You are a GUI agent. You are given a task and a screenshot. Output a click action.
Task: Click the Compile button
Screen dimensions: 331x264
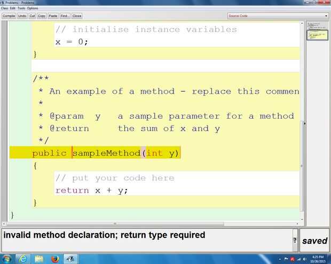(x=9, y=16)
